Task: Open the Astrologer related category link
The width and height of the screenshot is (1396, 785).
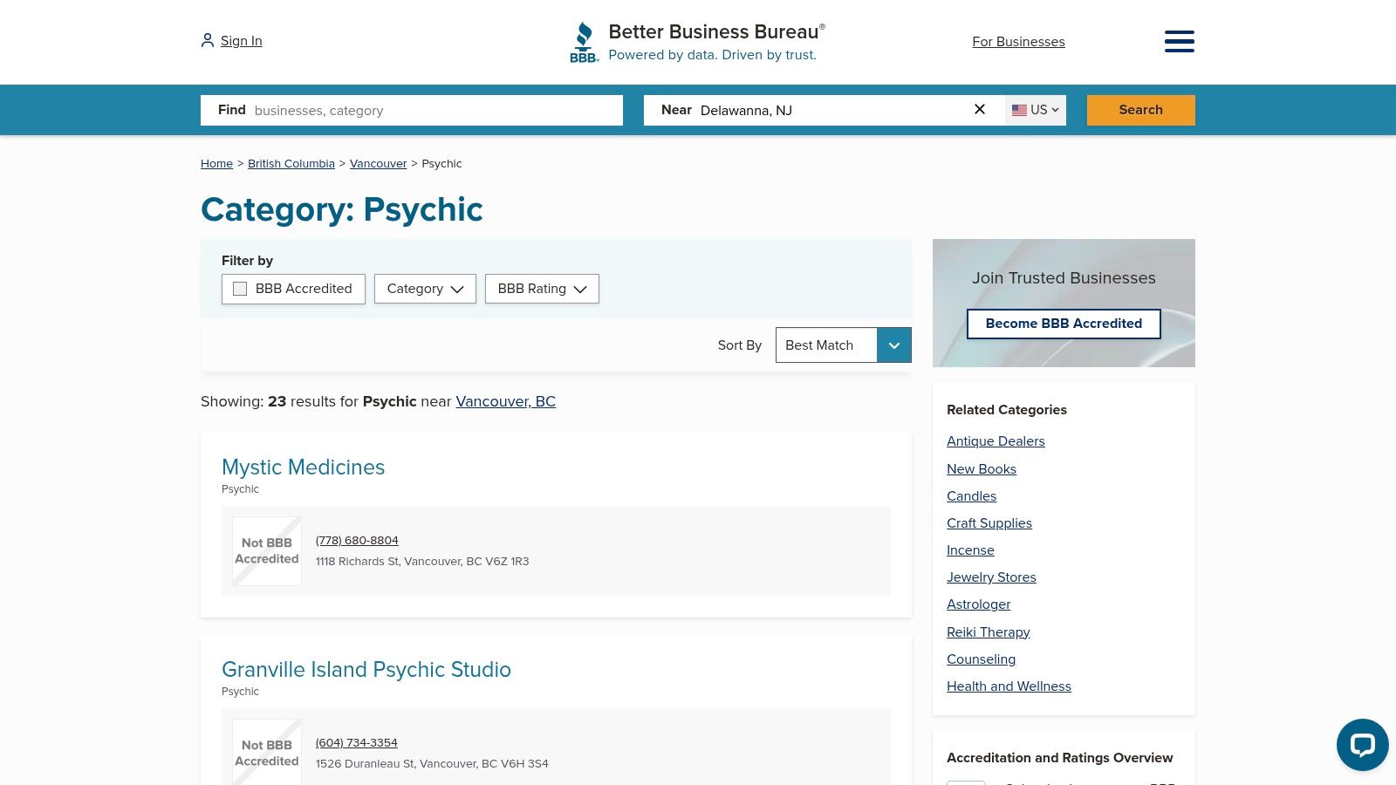Action: [x=978, y=604]
